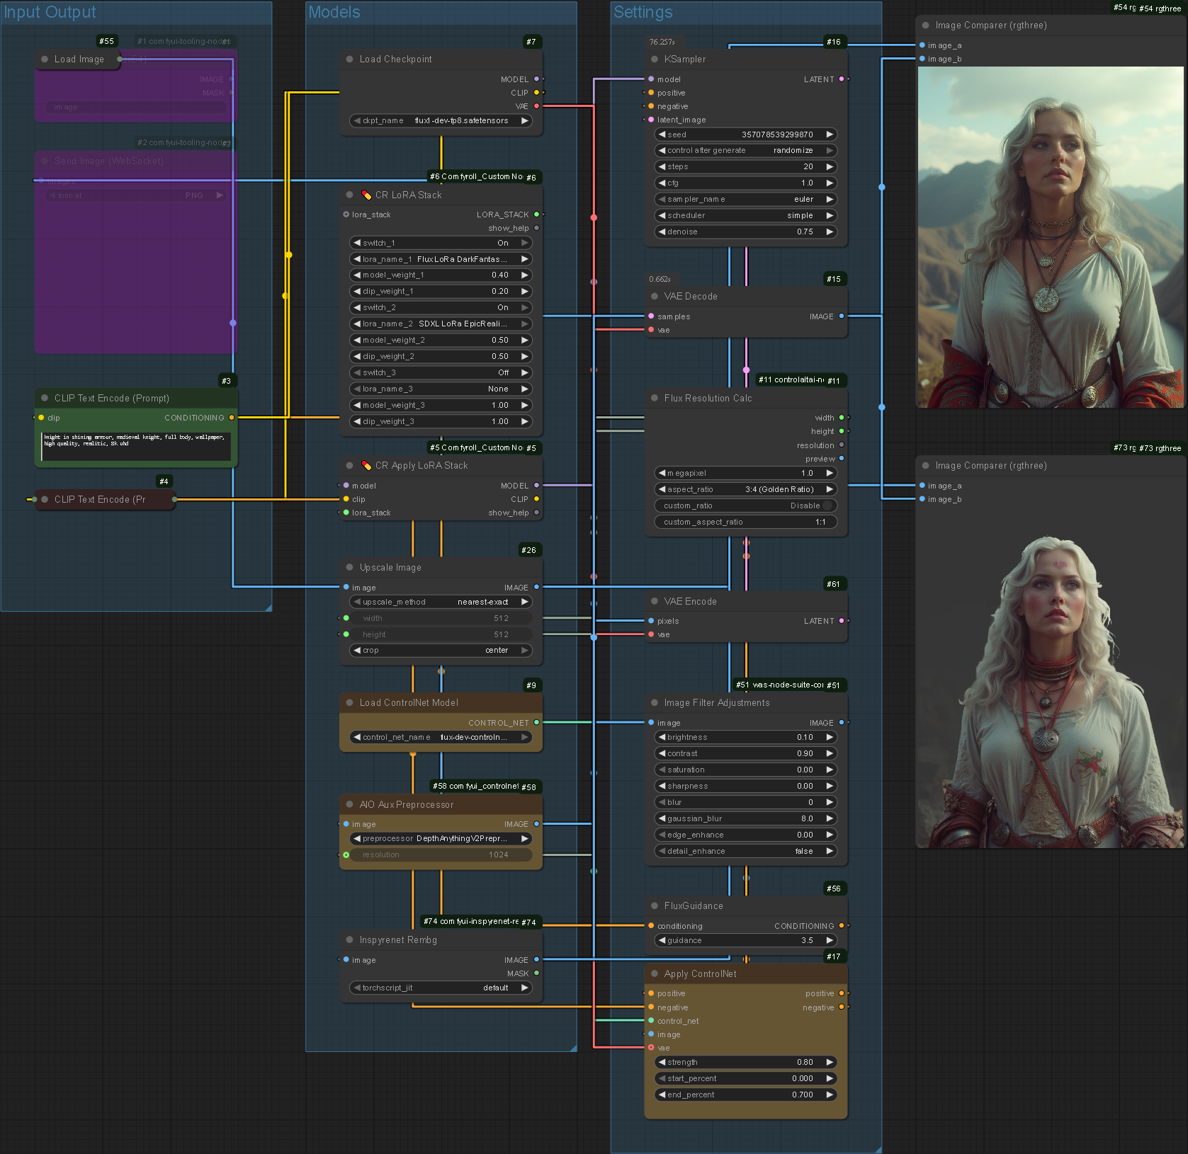
Task: Click the VAE Decode node title dot
Action: coord(655,297)
